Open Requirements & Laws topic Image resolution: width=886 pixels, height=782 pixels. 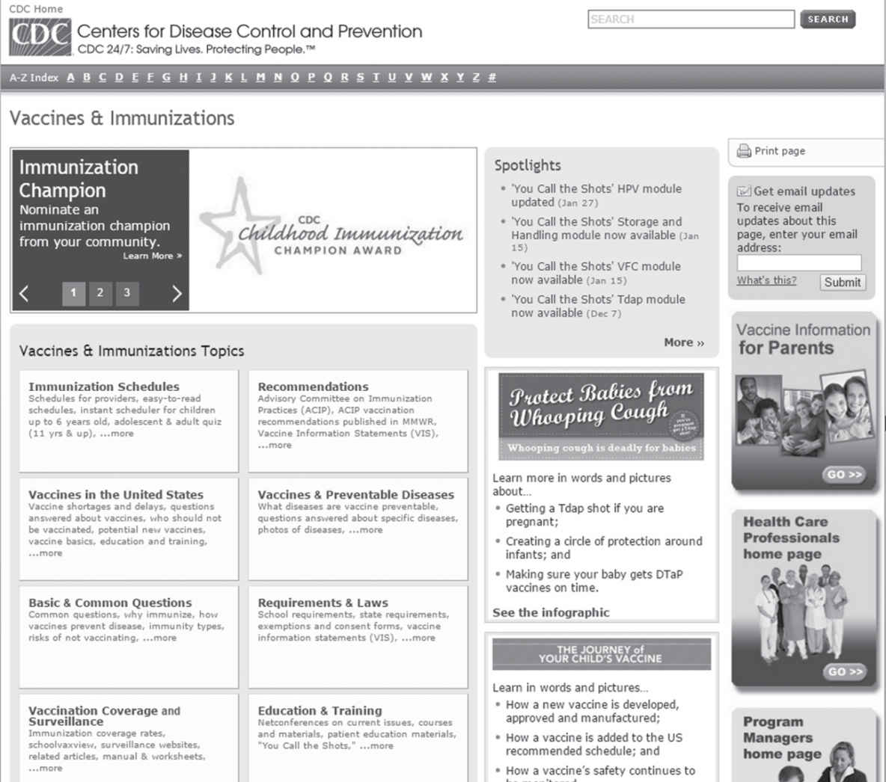pyautogui.click(x=323, y=603)
